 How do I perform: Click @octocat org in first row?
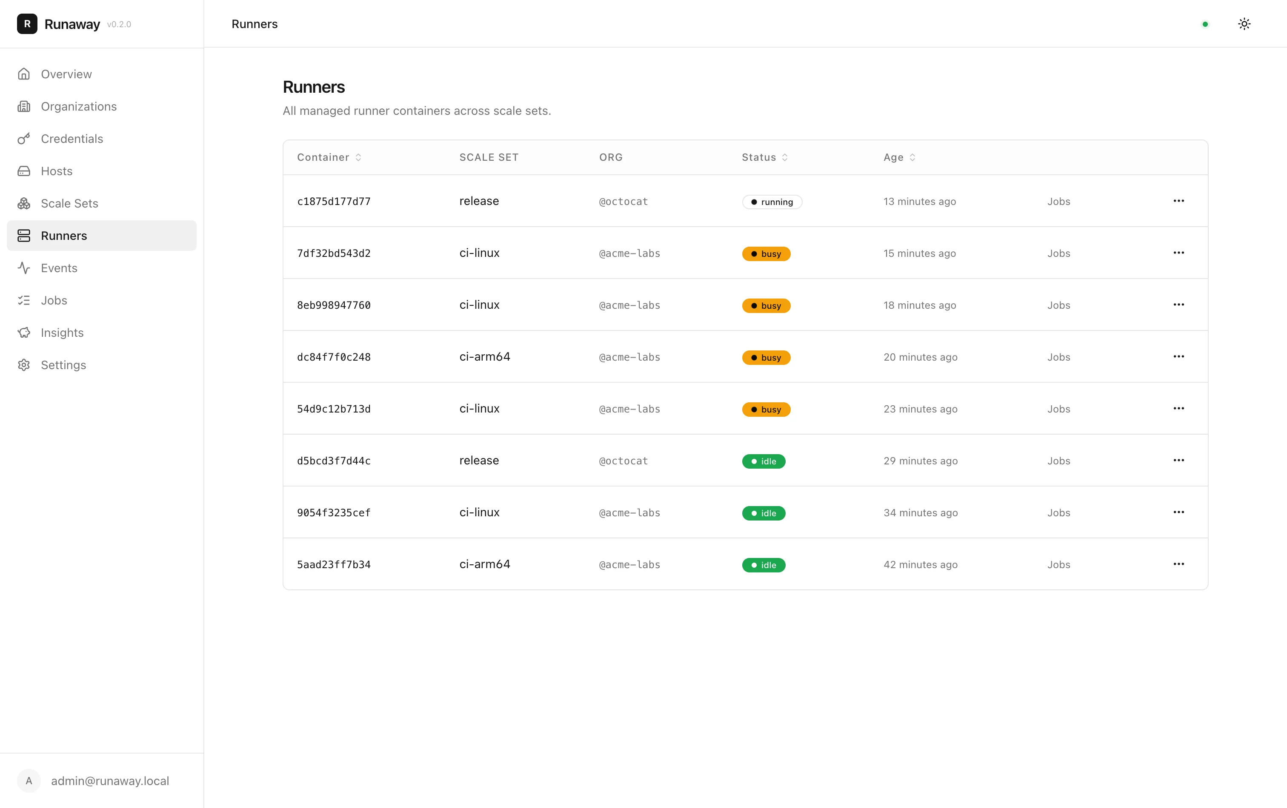click(623, 201)
